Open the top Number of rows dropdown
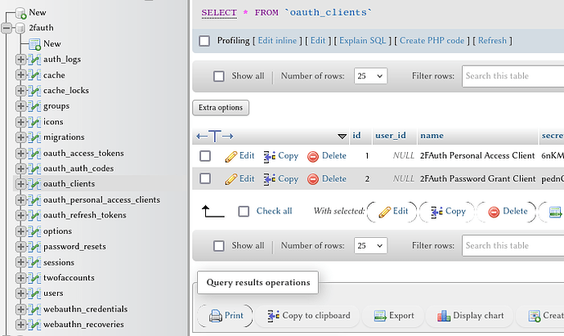The height and width of the screenshot is (336, 564). point(370,76)
